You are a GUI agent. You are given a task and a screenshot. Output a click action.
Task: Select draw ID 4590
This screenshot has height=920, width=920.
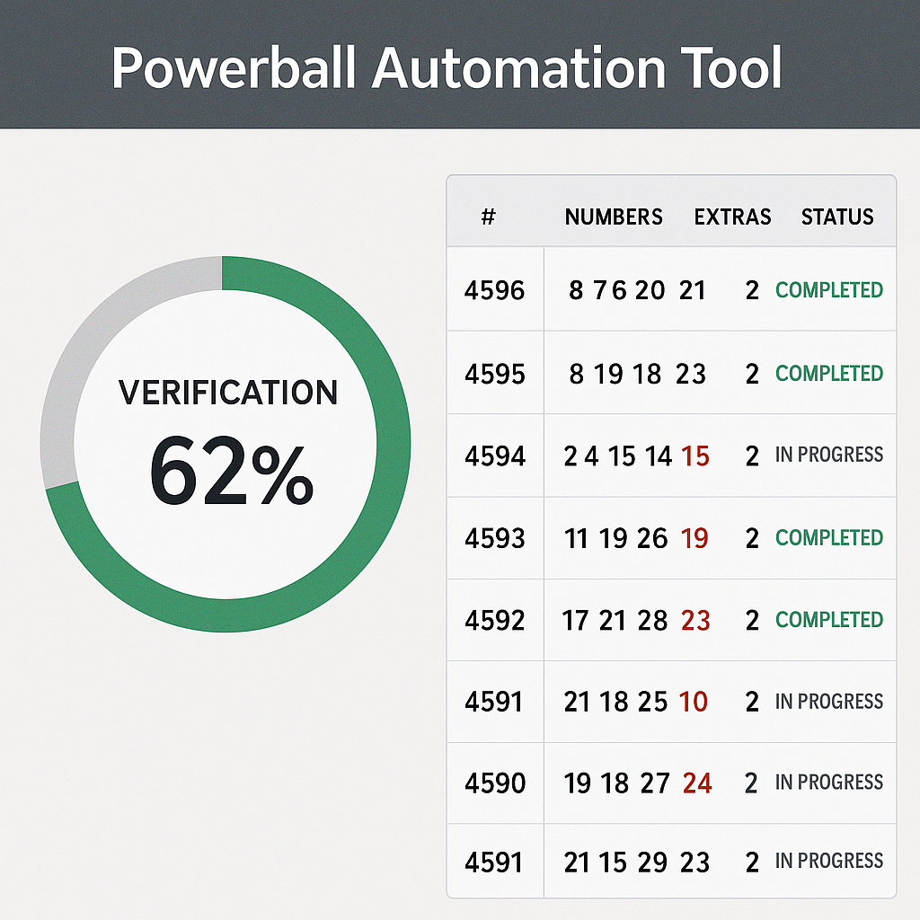[x=495, y=783]
